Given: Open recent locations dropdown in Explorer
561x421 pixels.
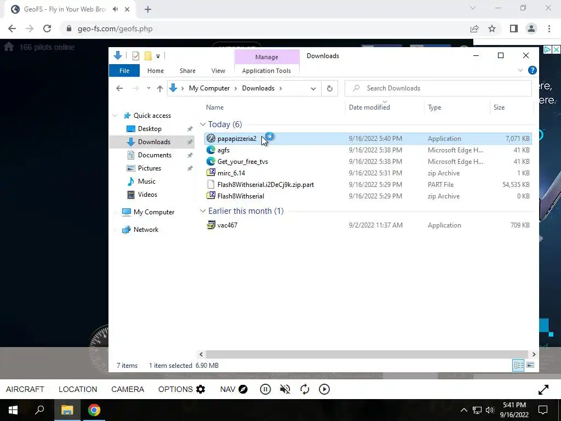Looking at the screenshot, I should 148,88.
